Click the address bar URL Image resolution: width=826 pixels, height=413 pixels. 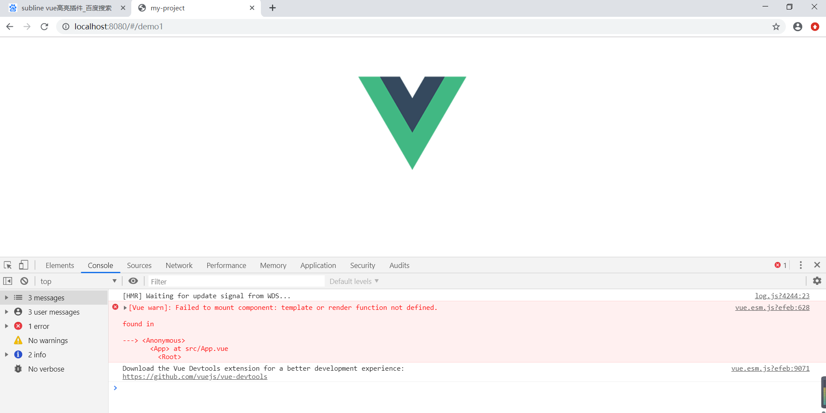tap(118, 27)
